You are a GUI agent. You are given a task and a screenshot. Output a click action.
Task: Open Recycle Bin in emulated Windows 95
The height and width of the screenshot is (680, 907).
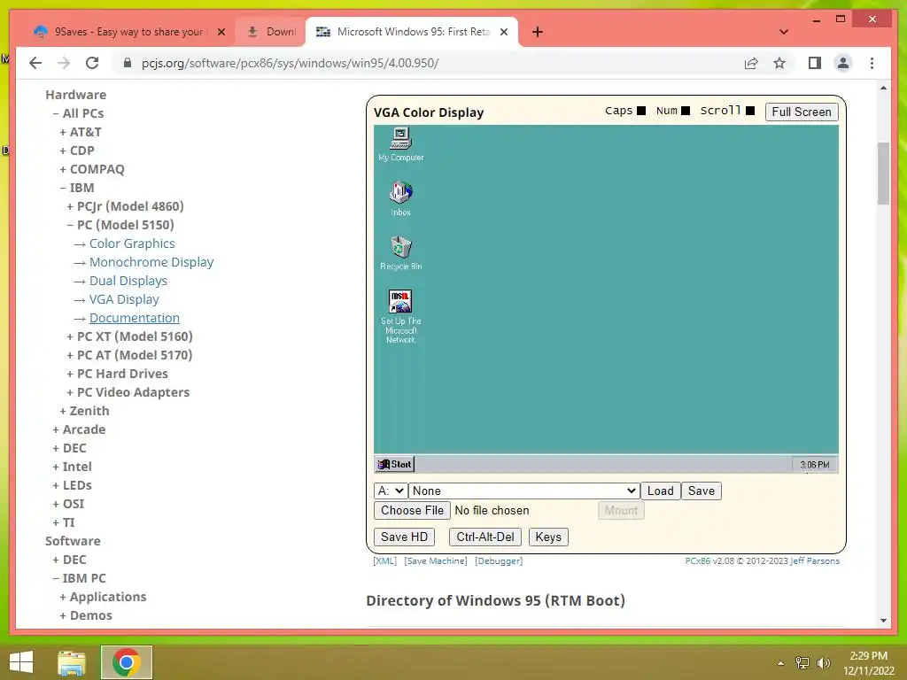400,253
